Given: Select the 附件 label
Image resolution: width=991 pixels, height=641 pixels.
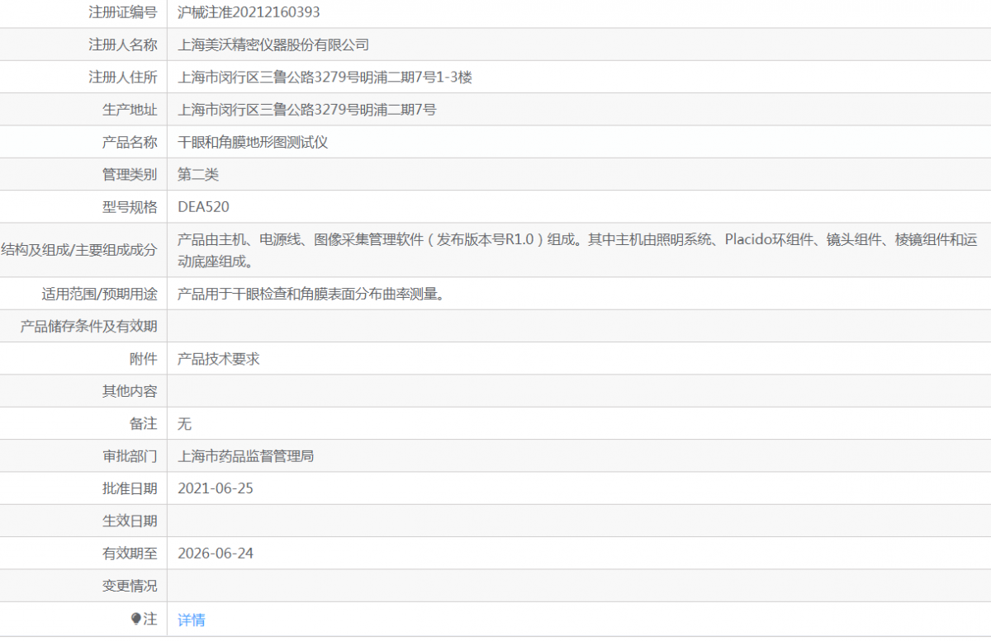Looking at the screenshot, I should [x=144, y=359].
